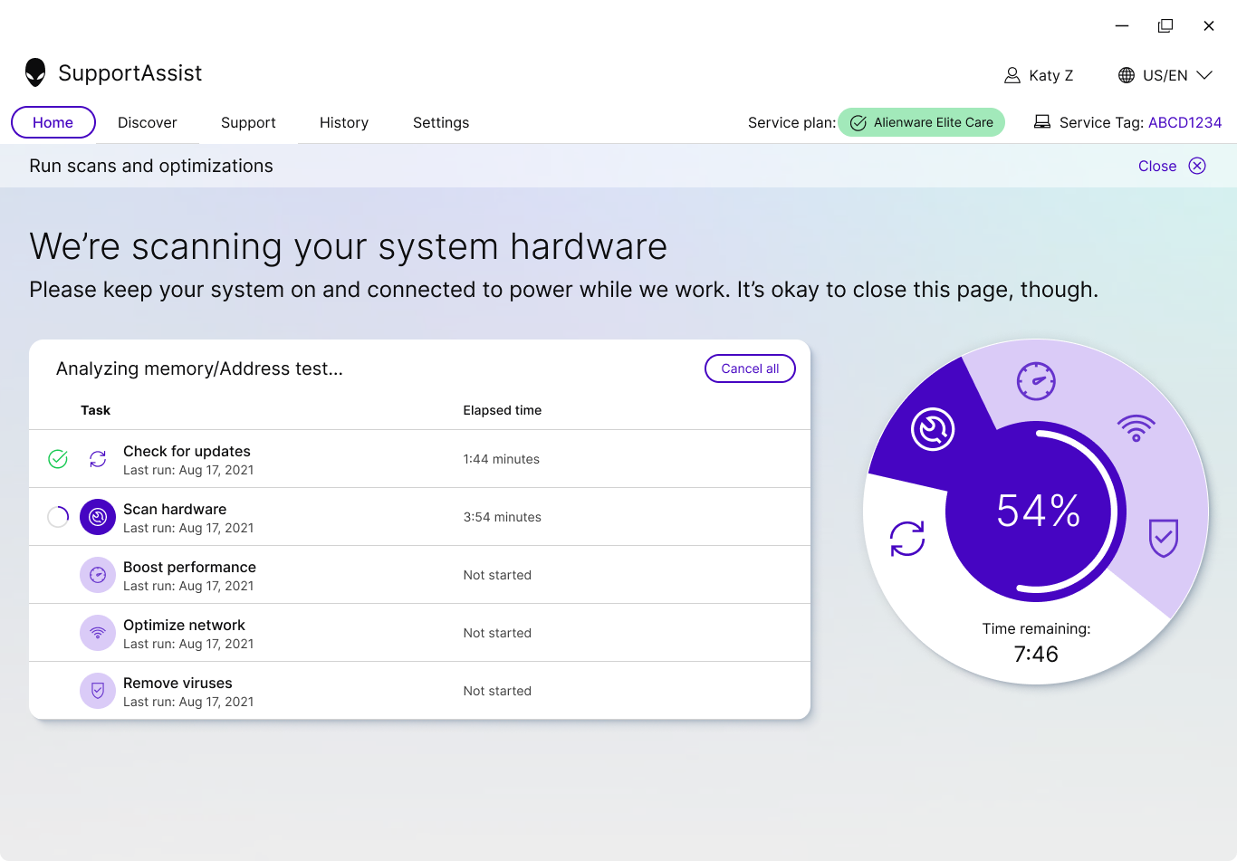Go to the Settings tab

coord(441,122)
